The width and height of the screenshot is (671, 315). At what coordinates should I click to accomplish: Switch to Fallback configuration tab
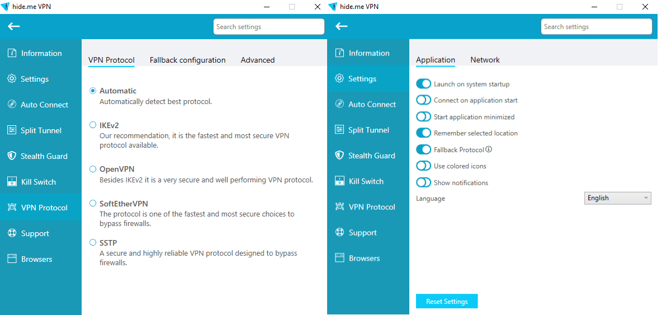188,60
